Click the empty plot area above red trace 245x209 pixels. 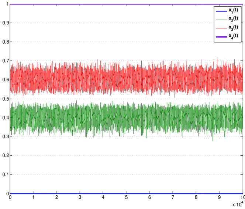[x=111, y=33]
